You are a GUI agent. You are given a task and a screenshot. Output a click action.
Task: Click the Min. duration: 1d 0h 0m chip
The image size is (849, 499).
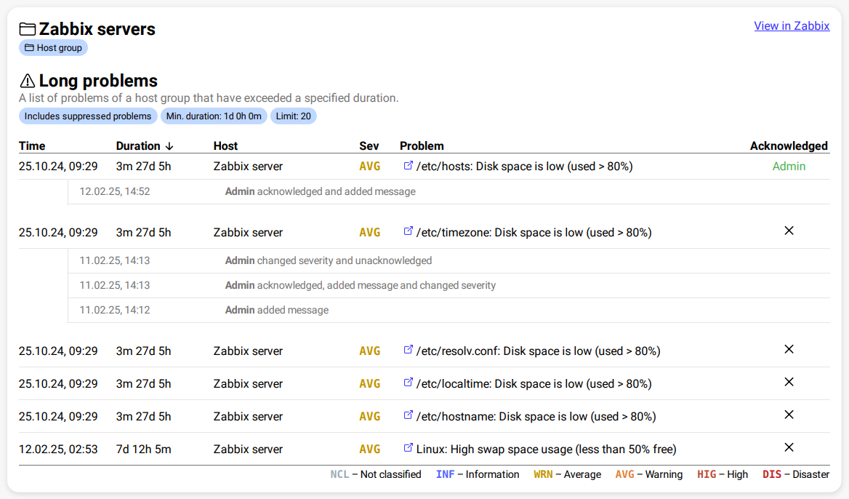click(x=214, y=116)
